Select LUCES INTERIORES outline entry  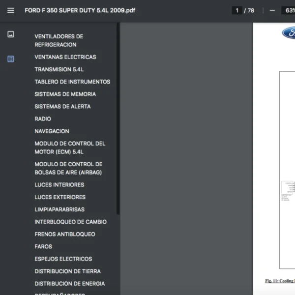(59, 185)
